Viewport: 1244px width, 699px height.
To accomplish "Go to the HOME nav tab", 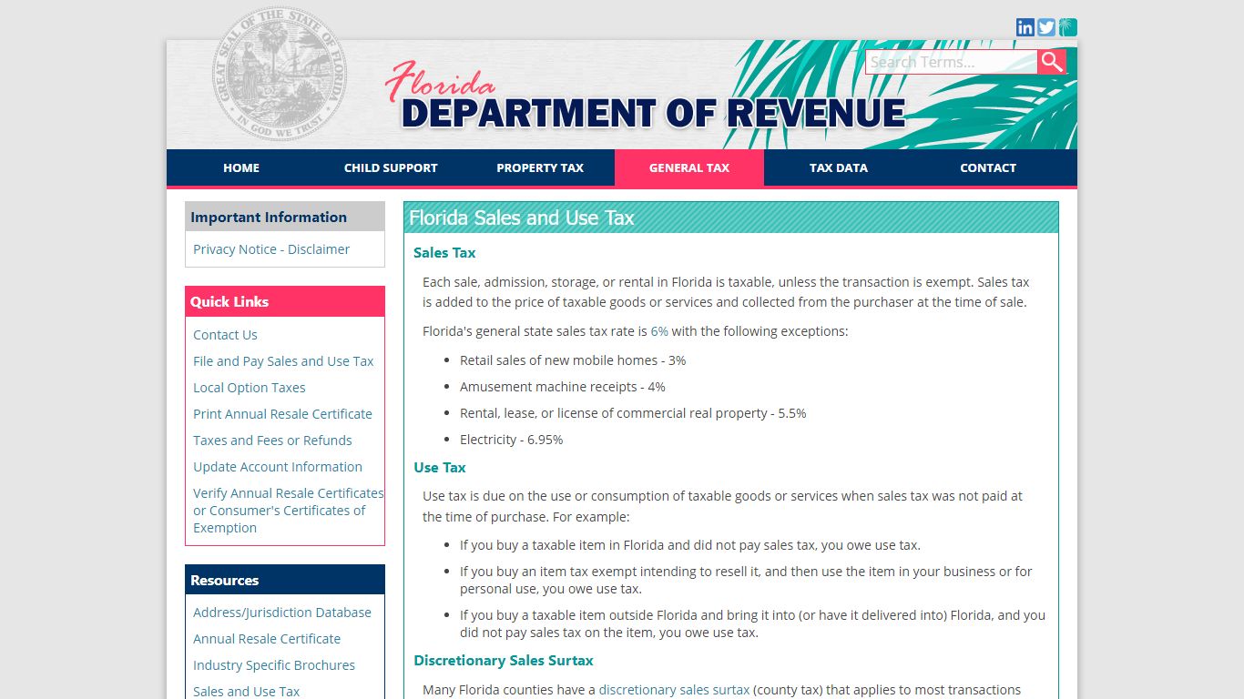I will point(241,167).
